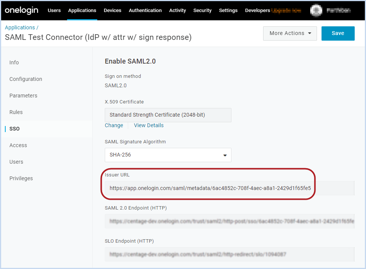The height and width of the screenshot is (269, 366).
Task: Expand the More Actions dropdown
Action: point(290,33)
